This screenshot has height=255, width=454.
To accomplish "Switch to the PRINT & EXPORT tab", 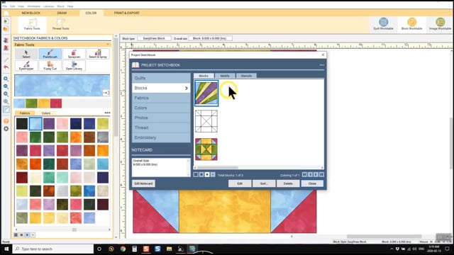I will pyautogui.click(x=127, y=13).
